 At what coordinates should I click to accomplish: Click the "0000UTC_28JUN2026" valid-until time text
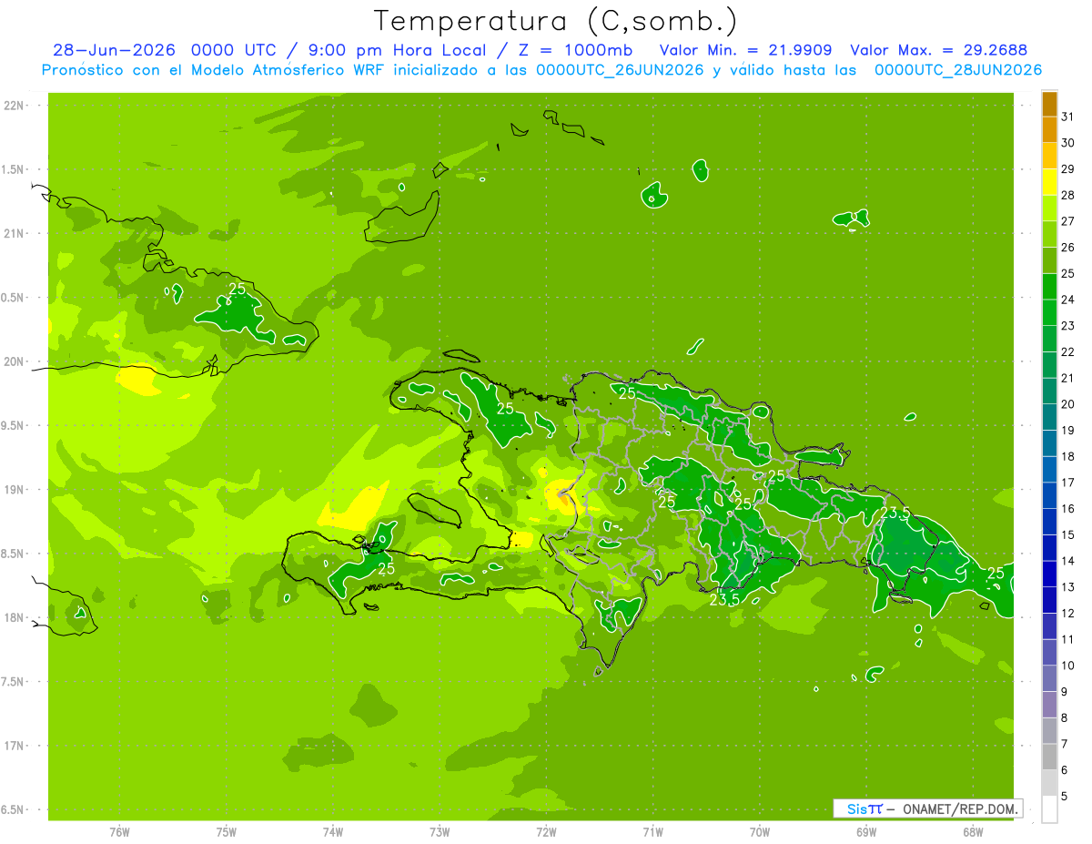958,70
